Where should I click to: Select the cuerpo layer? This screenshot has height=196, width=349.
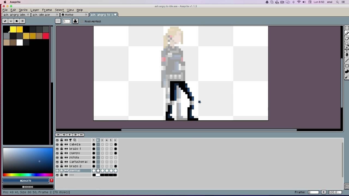point(80,153)
